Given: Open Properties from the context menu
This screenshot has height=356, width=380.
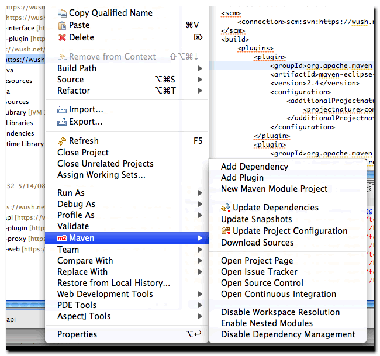Looking at the screenshot, I should tap(77, 334).
